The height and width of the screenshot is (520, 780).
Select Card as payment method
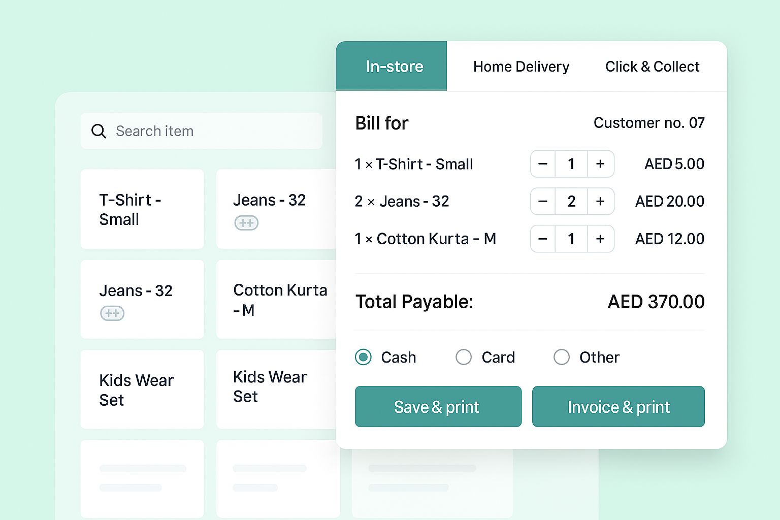tap(464, 357)
